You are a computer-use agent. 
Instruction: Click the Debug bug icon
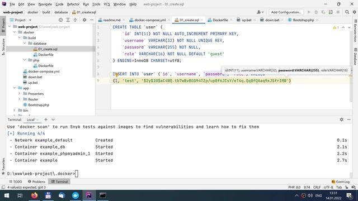click(x=316, y=12)
